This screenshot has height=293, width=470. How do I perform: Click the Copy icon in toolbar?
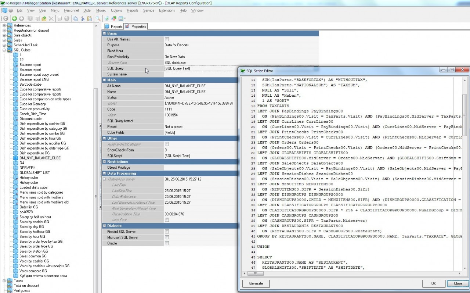pyautogui.click(x=75, y=18)
